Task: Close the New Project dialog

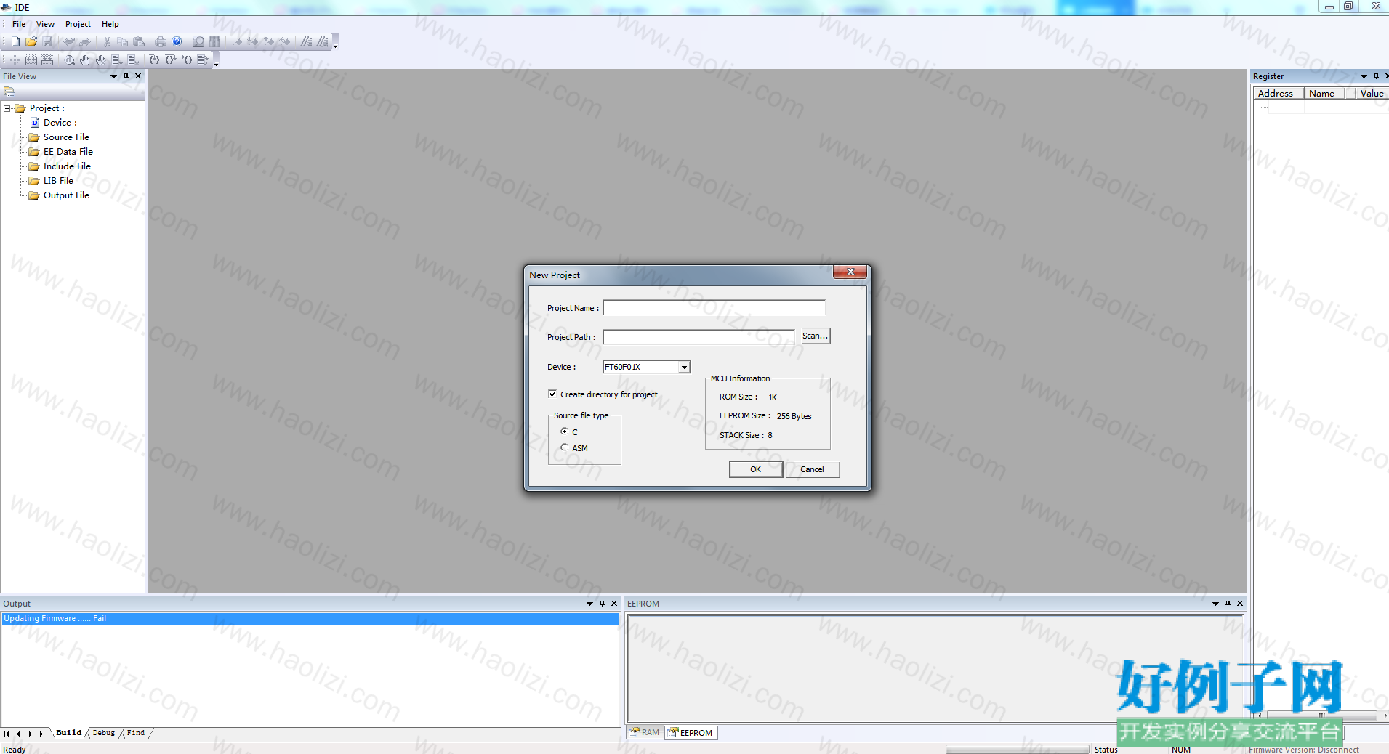Action: pyautogui.click(x=850, y=272)
